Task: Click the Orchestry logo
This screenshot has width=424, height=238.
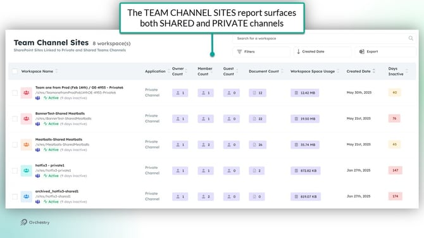Action: (x=35, y=222)
